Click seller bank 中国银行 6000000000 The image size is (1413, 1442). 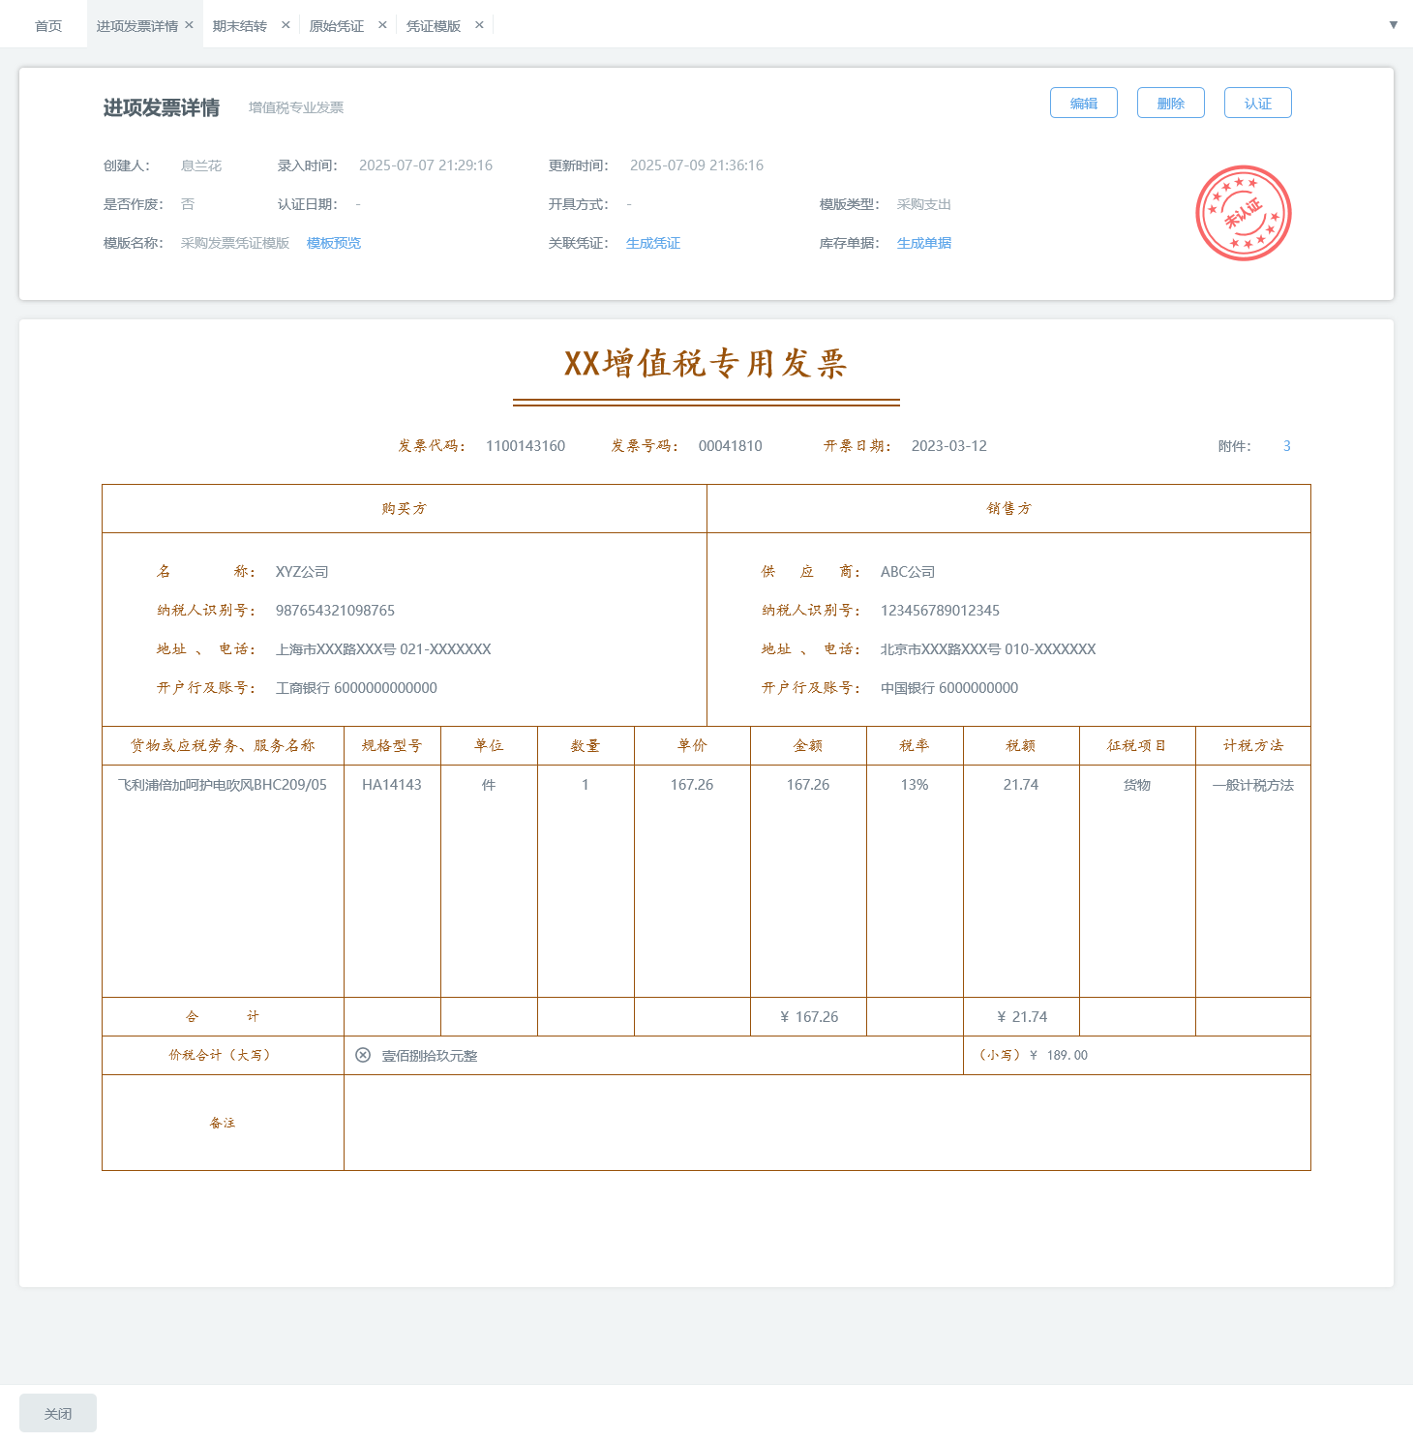pos(949,688)
